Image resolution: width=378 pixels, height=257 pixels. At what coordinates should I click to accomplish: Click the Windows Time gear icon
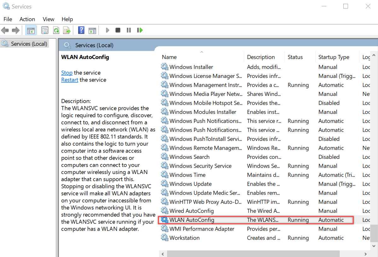(x=165, y=175)
